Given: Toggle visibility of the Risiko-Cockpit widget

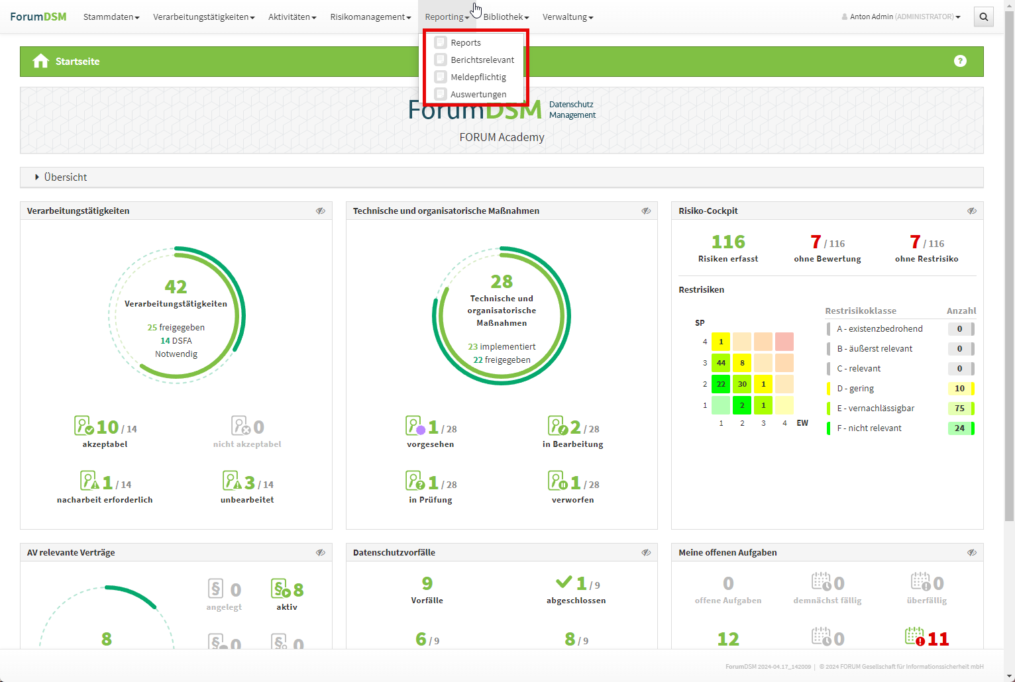Looking at the screenshot, I should coord(972,211).
